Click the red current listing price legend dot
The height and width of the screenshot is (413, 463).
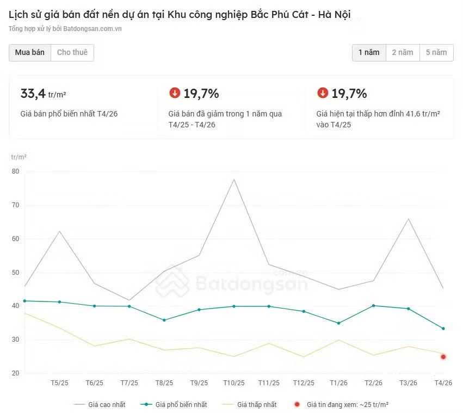click(297, 404)
